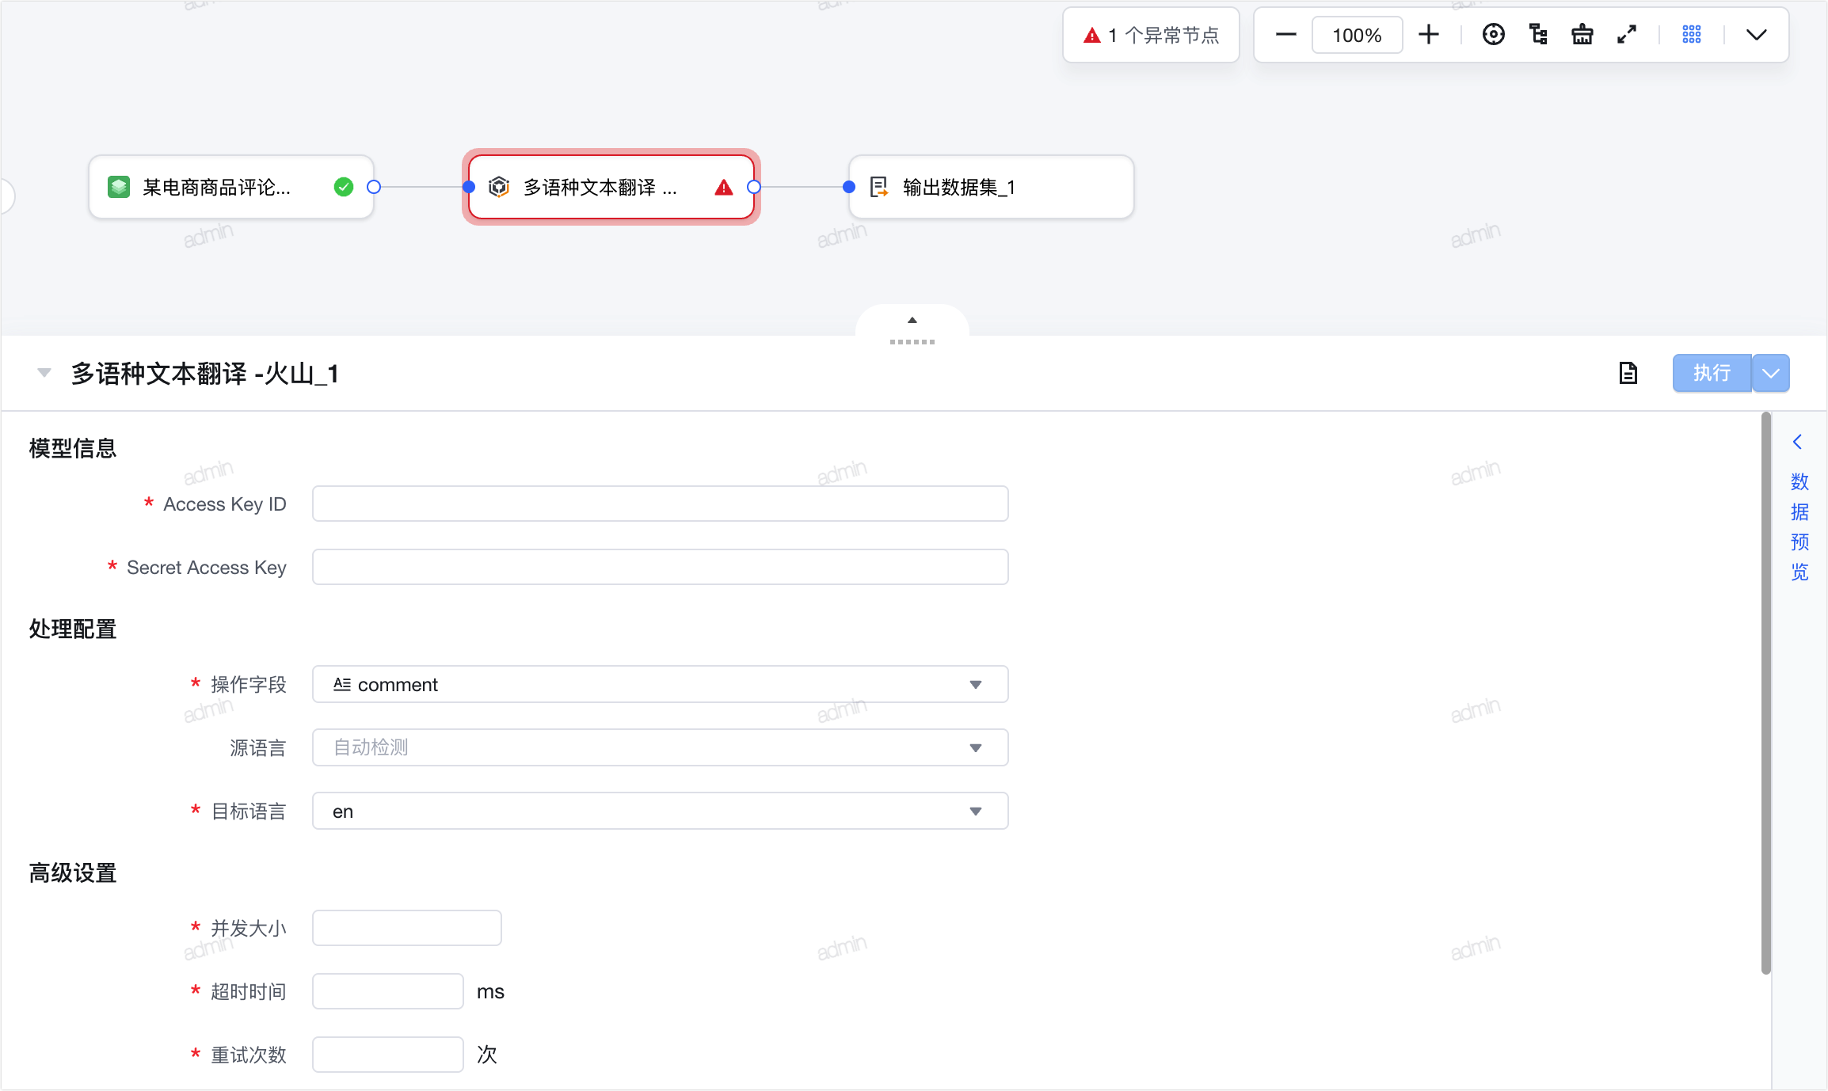Open the 数据预览 side tab
The width and height of the screenshot is (1828, 1091).
tap(1799, 526)
